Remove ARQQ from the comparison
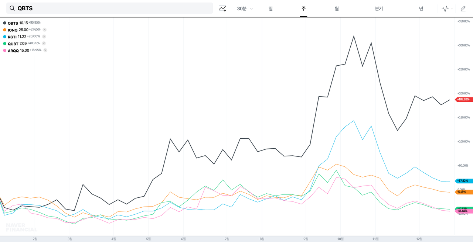 coord(45,50)
